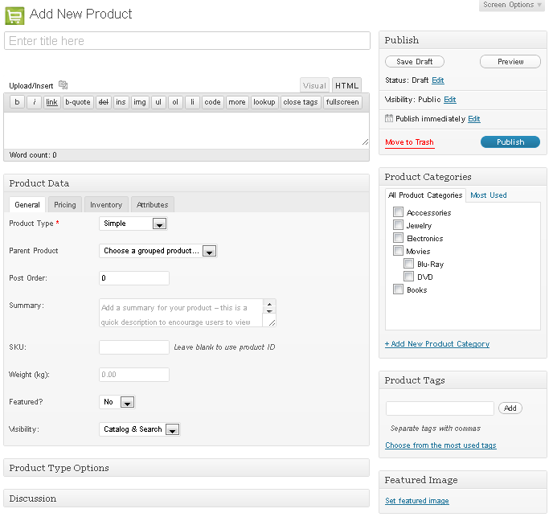Insert a more tag via toolbar
The image size is (553, 517).
click(x=237, y=102)
